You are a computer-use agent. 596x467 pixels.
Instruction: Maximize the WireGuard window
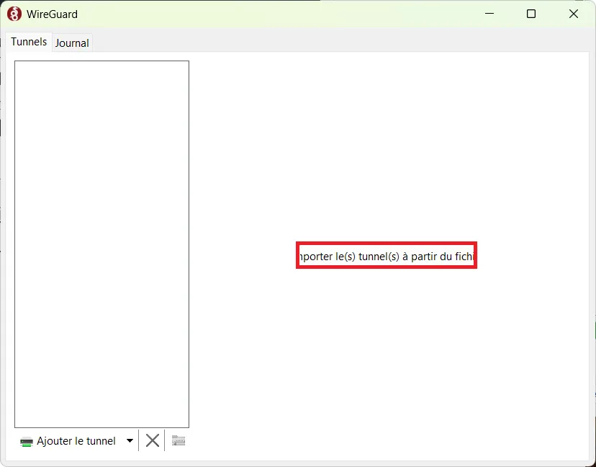click(531, 14)
